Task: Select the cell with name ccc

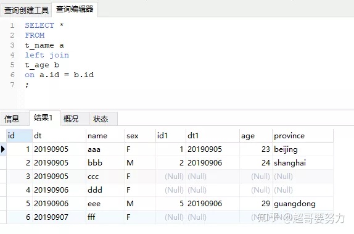Action: (x=105, y=177)
